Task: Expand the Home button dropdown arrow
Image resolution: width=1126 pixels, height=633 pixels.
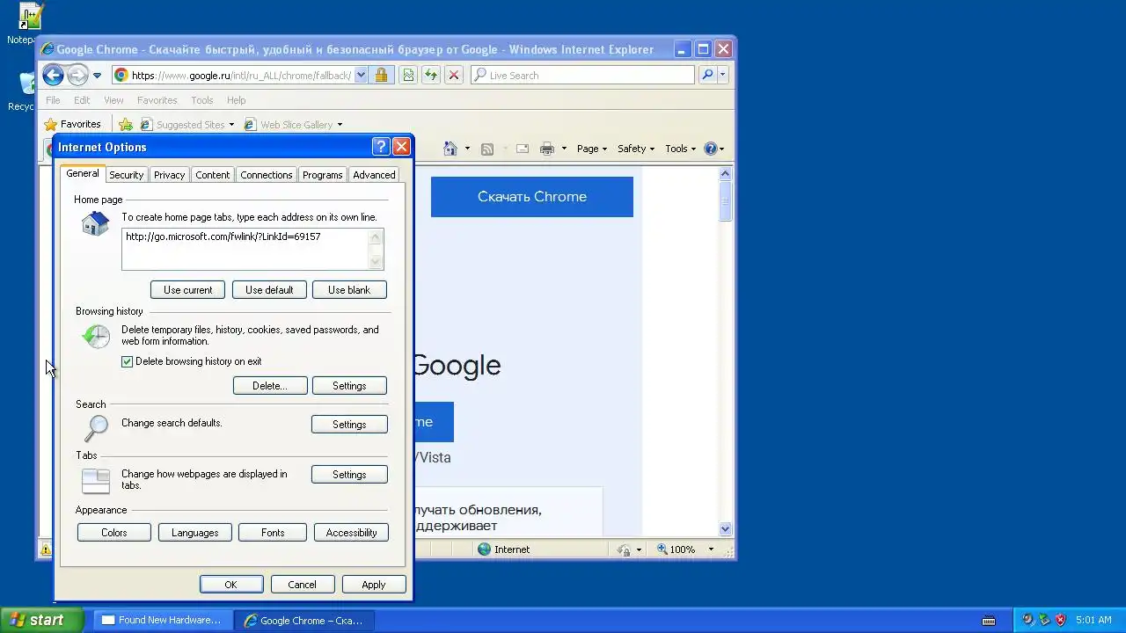Action: pos(467,149)
